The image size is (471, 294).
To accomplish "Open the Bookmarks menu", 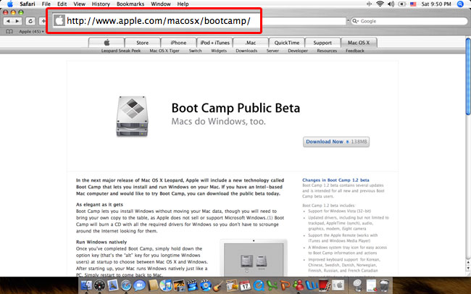I will tap(130, 4).
